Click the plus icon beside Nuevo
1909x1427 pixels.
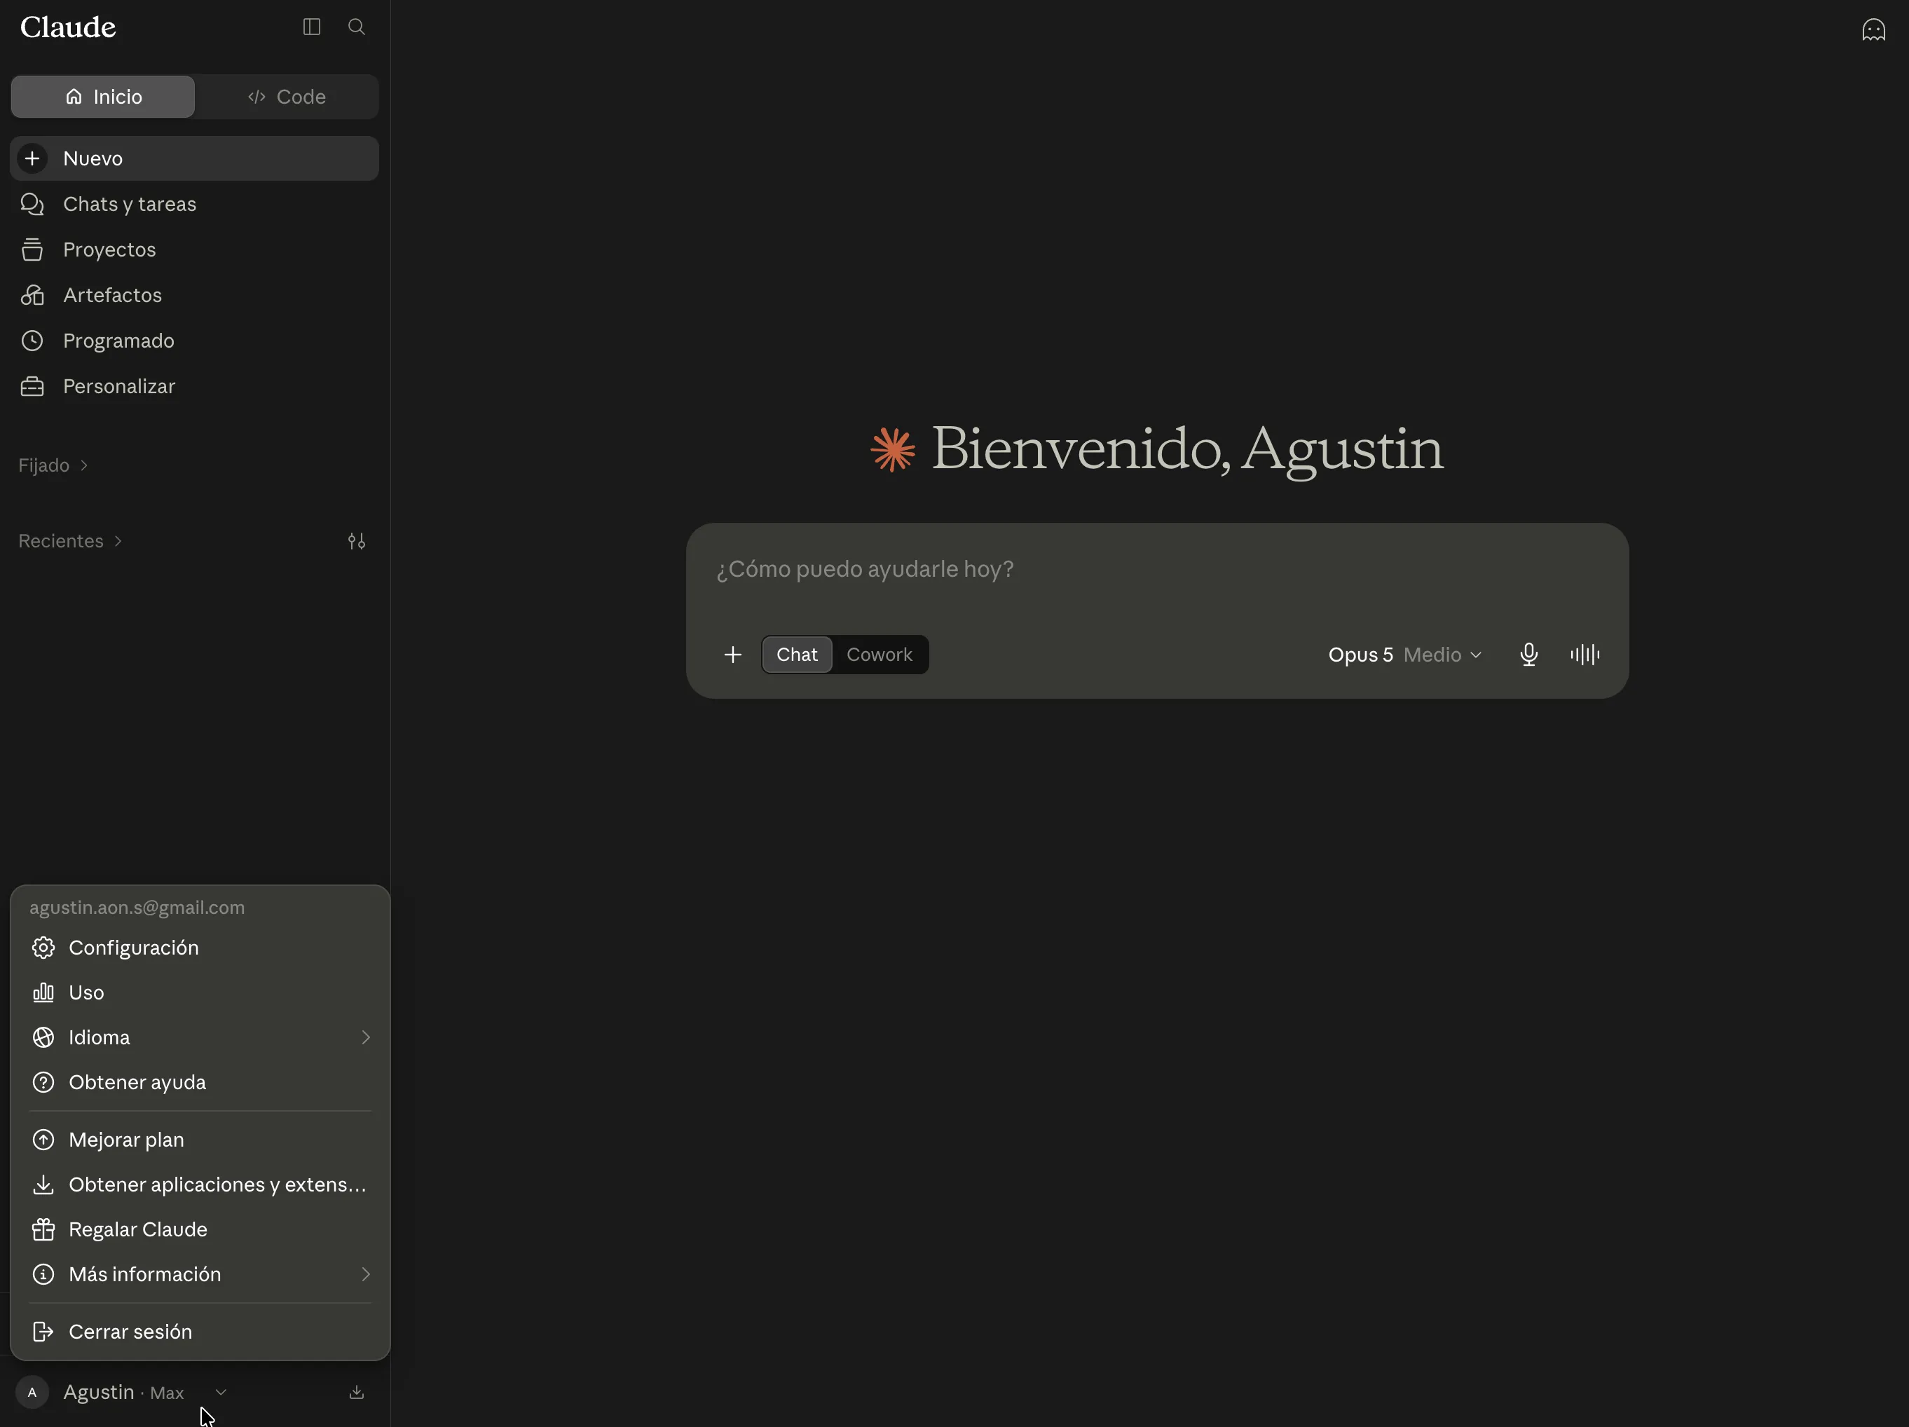[32, 158]
